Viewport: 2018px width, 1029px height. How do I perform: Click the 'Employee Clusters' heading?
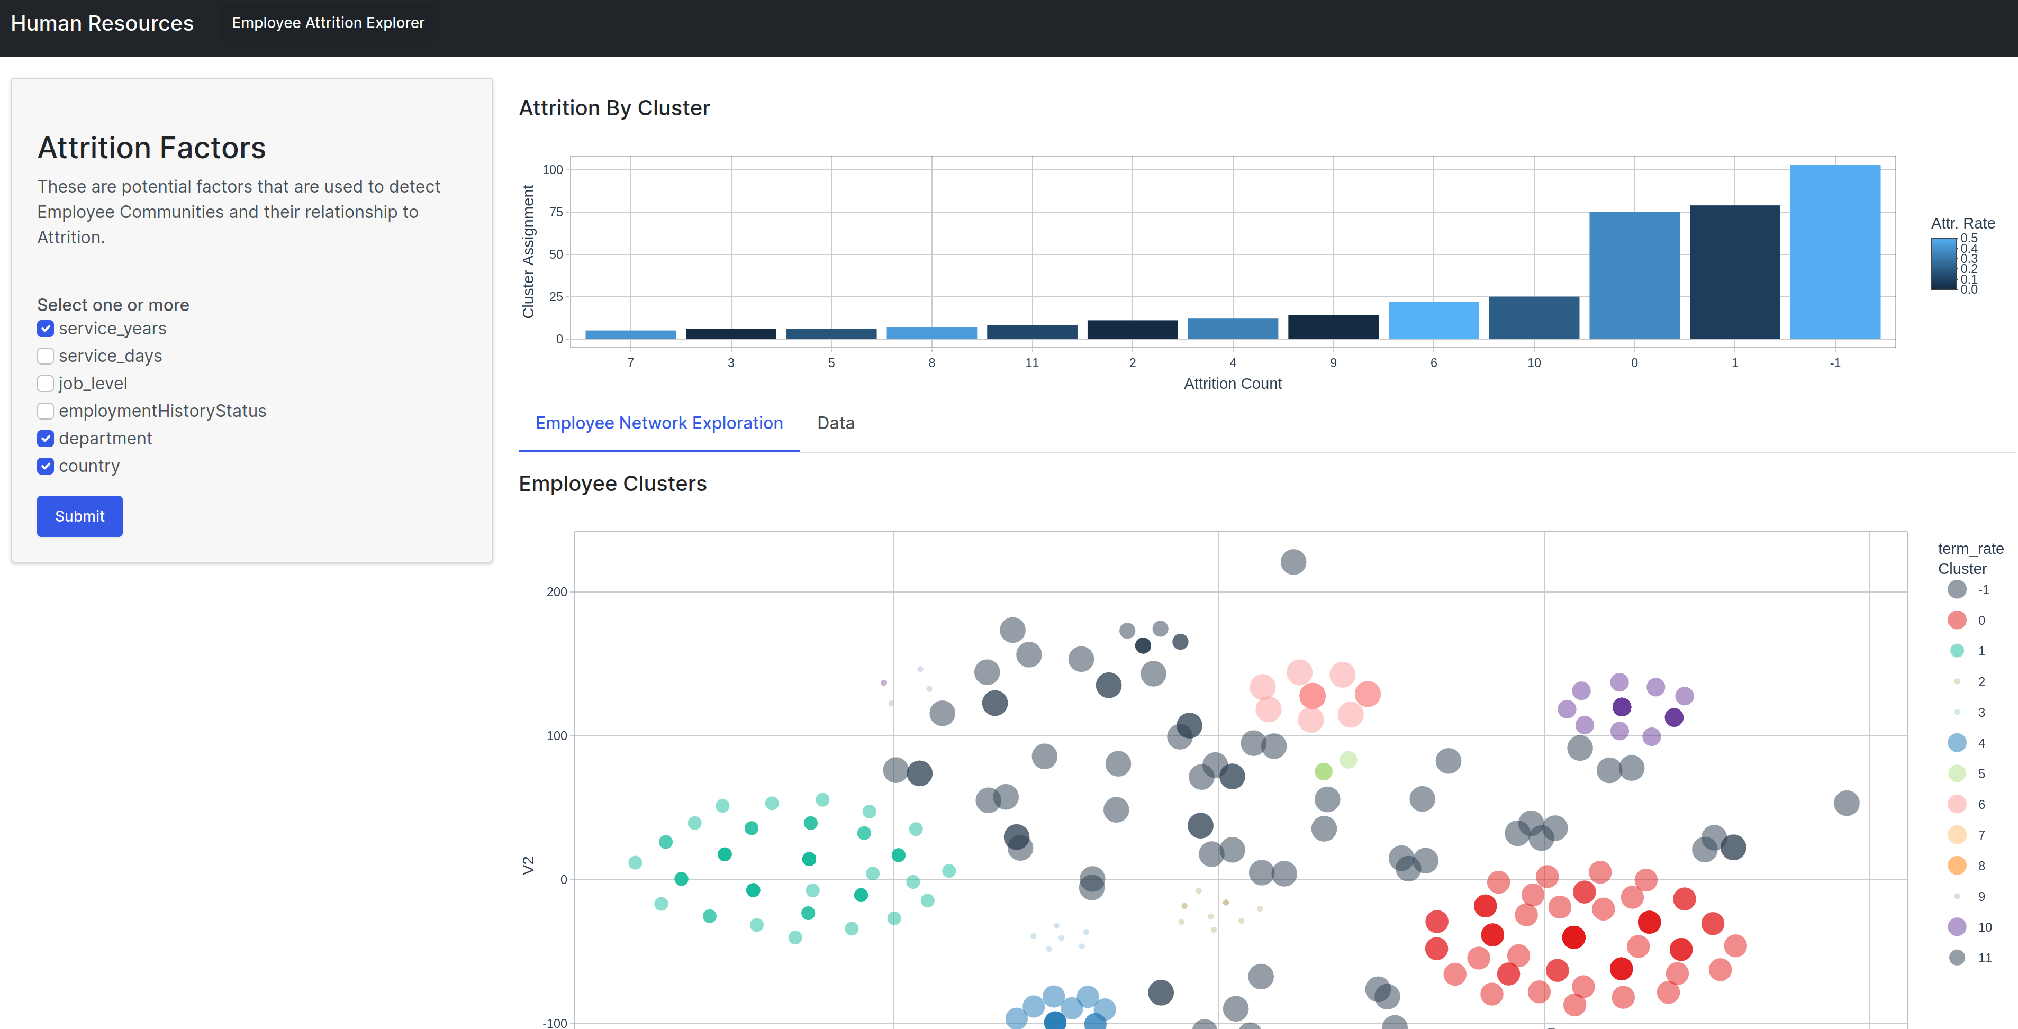(x=613, y=484)
